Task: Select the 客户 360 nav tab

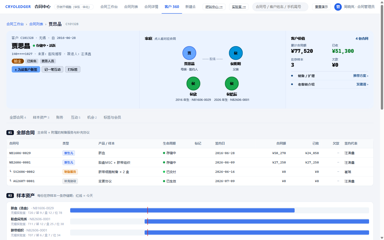Action: tap(172, 7)
